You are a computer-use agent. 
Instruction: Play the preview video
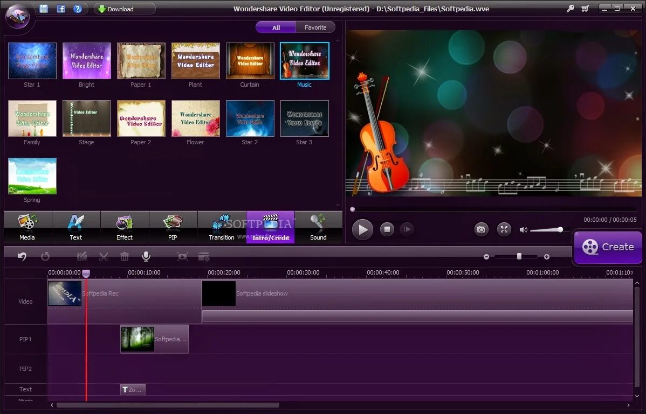(362, 229)
